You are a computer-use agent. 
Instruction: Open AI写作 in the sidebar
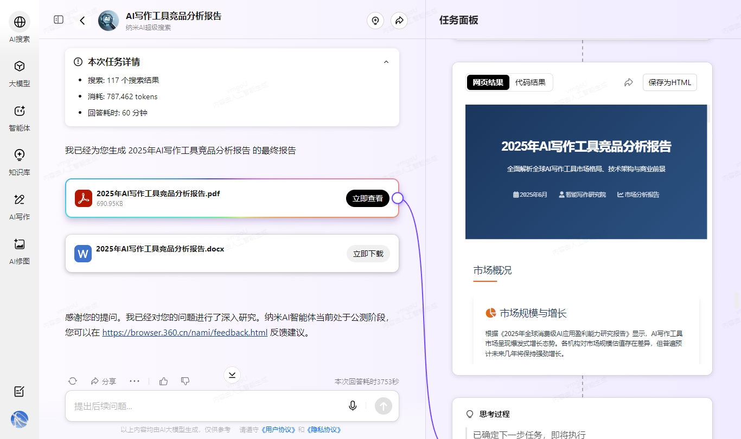pyautogui.click(x=20, y=206)
